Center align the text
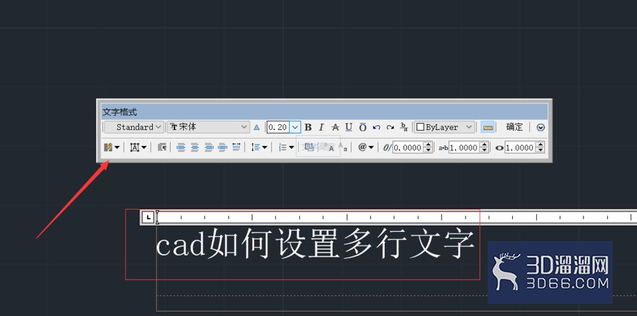637x316 pixels. coord(195,147)
